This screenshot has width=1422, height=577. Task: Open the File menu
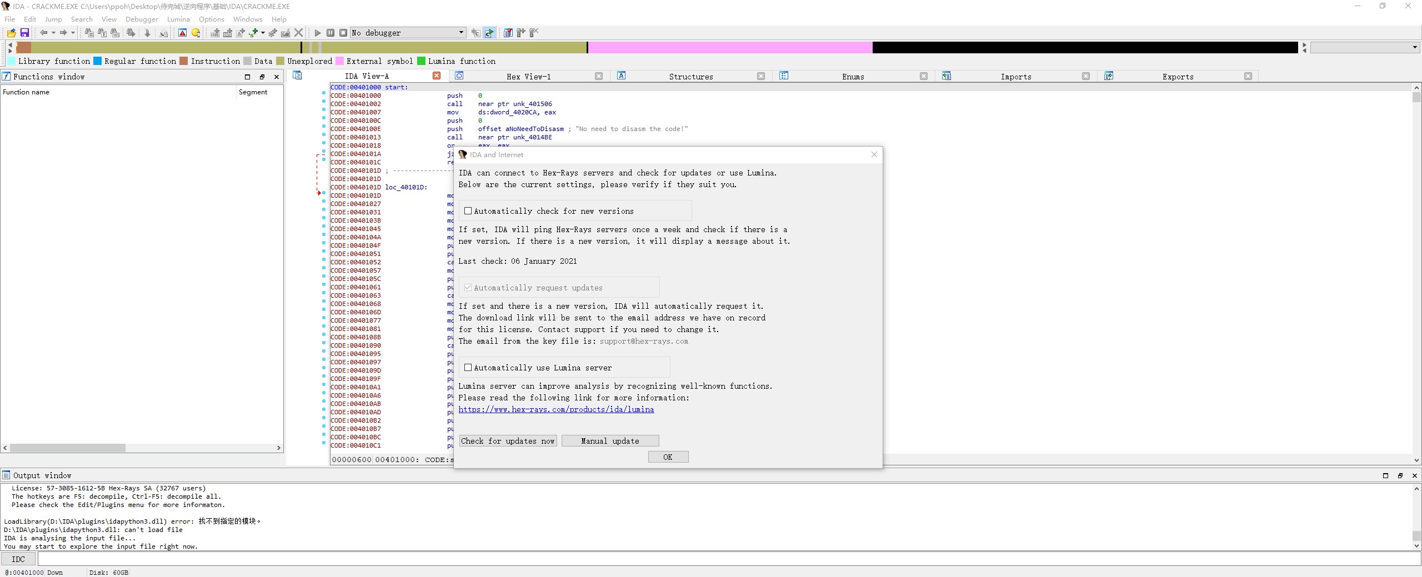tap(10, 19)
